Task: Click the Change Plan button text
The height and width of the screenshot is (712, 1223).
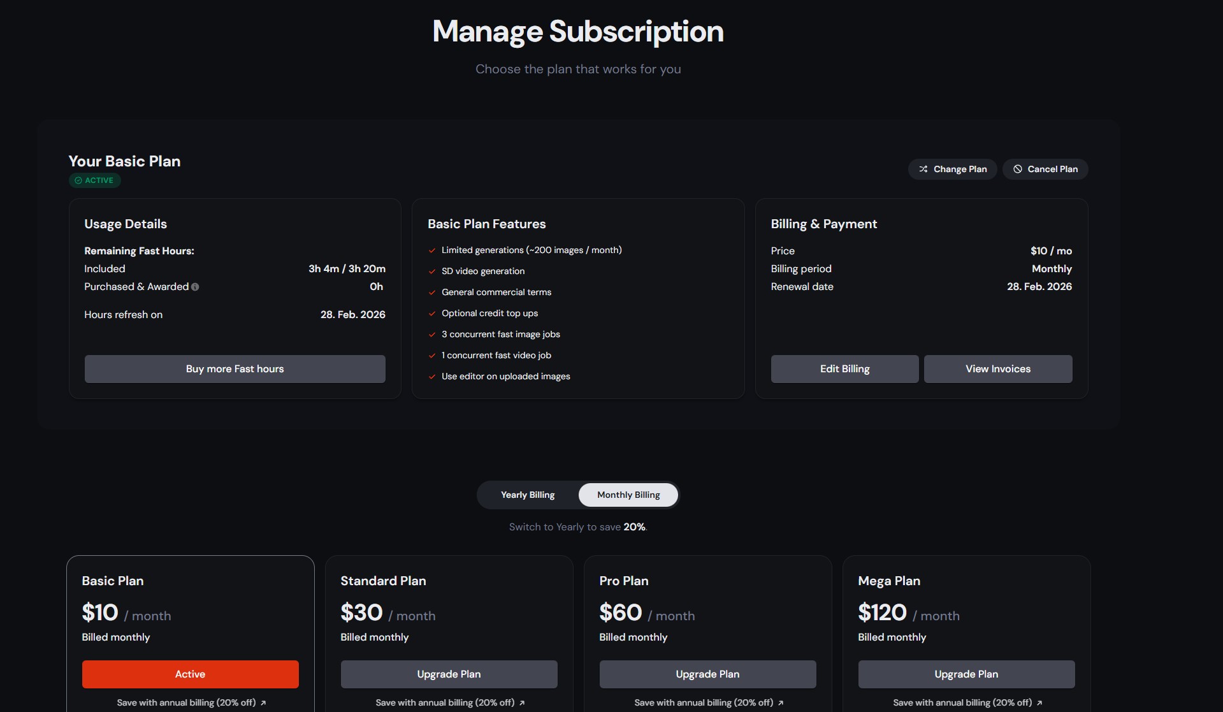Action: tap(960, 169)
